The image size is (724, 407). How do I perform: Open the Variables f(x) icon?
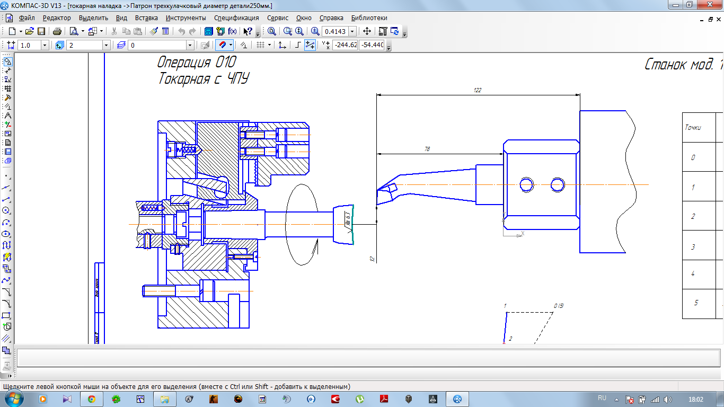(x=232, y=31)
